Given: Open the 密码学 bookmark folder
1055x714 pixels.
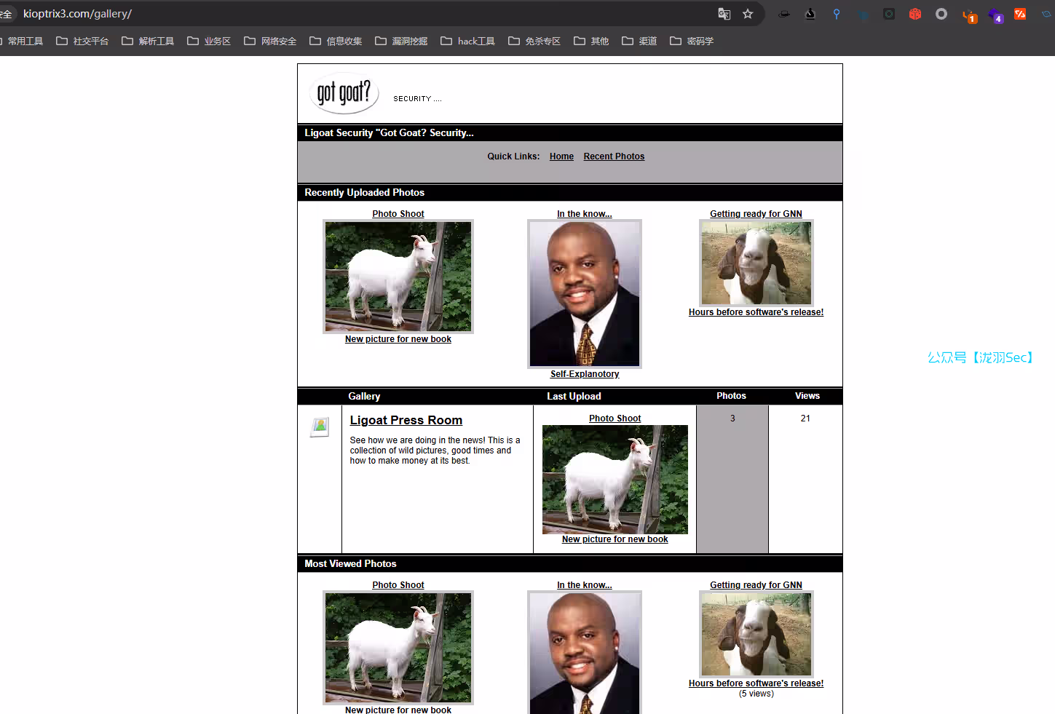Looking at the screenshot, I should (x=692, y=41).
